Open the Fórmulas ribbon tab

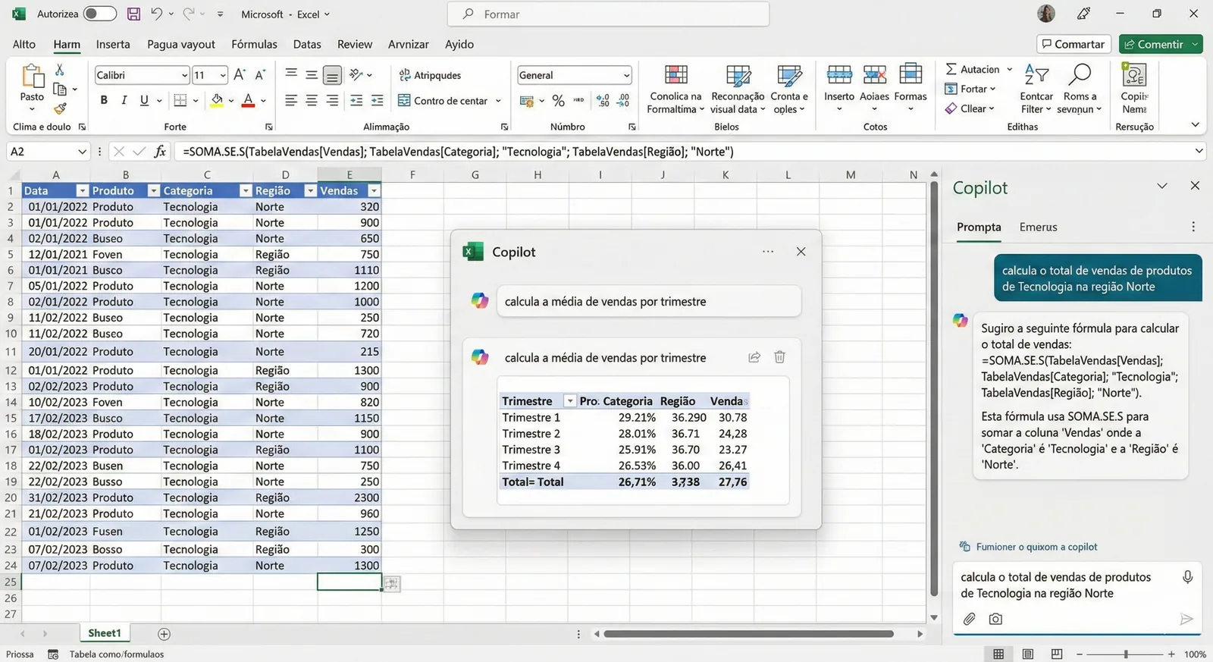tap(254, 44)
